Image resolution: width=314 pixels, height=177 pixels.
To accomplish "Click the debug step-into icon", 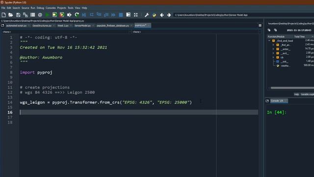I will (99, 14).
